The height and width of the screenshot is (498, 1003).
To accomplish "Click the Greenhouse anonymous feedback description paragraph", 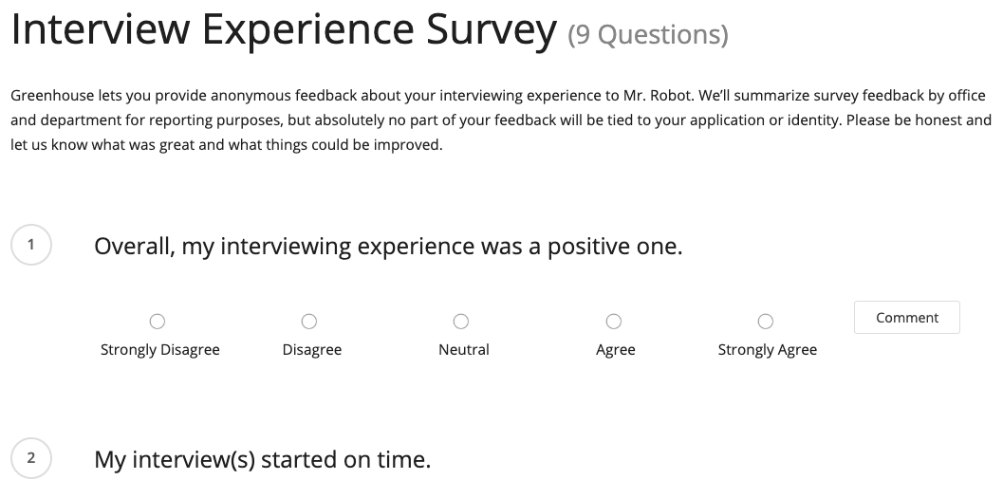I will click(501, 120).
